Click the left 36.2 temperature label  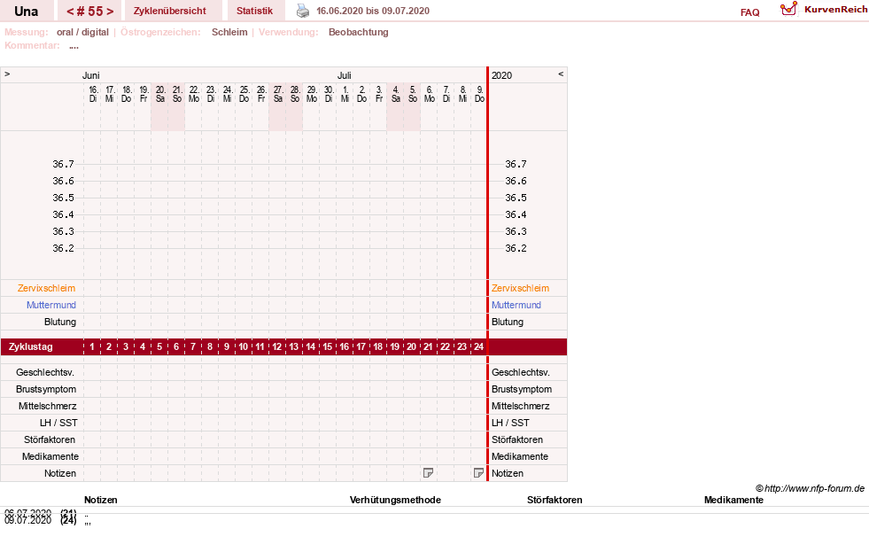63,248
